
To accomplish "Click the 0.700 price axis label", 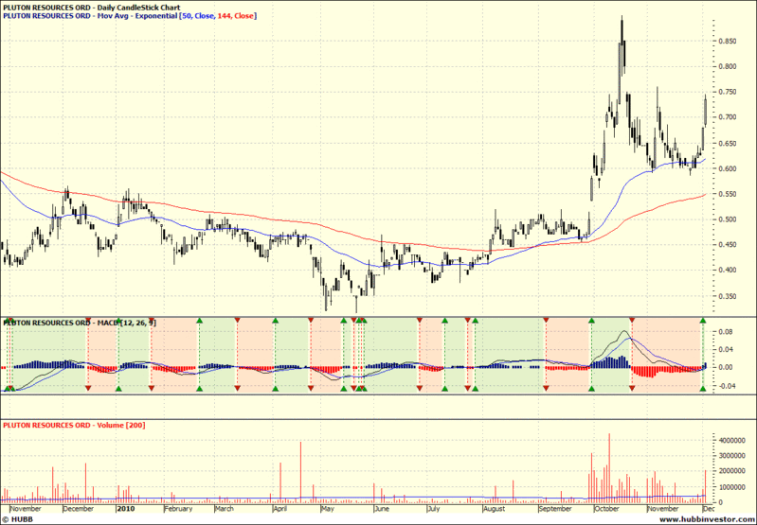I will click(x=727, y=117).
